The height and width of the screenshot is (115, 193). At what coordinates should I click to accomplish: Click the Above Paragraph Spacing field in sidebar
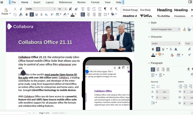tap(163, 92)
